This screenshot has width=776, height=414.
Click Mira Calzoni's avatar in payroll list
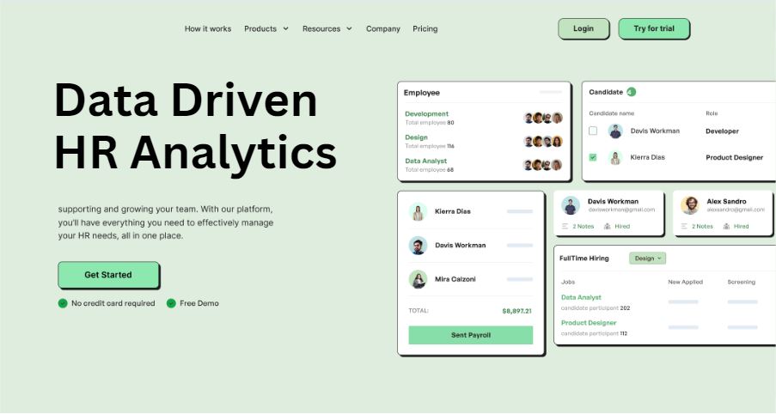pos(419,279)
